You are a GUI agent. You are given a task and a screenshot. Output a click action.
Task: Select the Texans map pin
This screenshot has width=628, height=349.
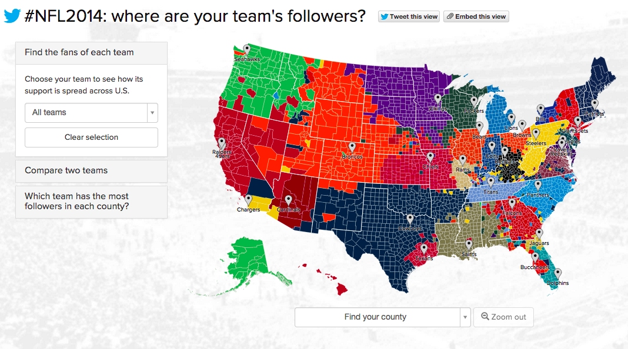pyautogui.click(x=424, y=249)
